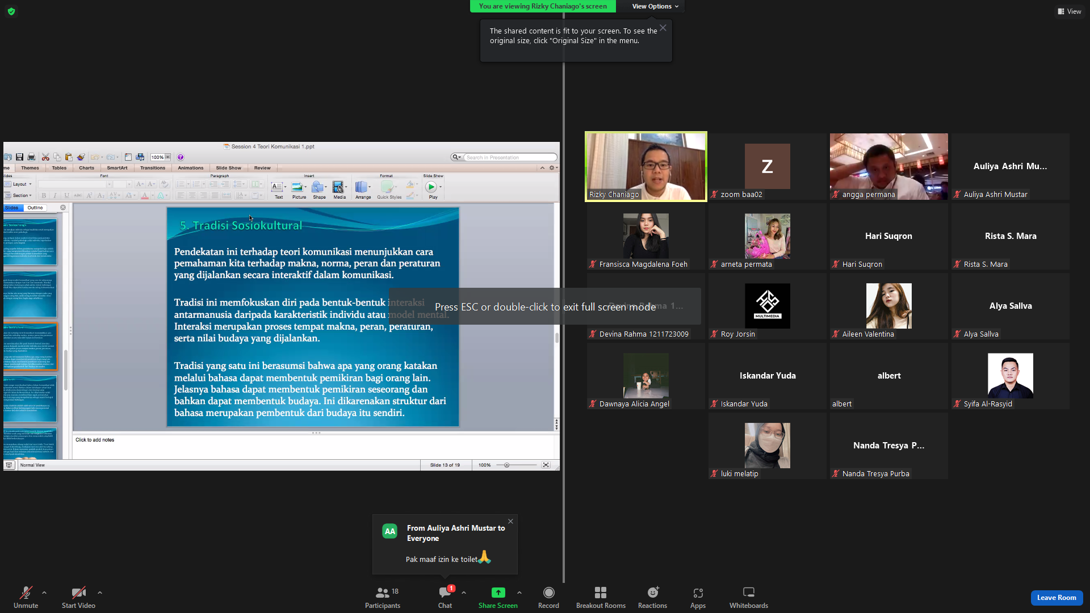Click the Record button in Zoom
This screenshot has width=1090, height=613.
(x=548, y=598)
